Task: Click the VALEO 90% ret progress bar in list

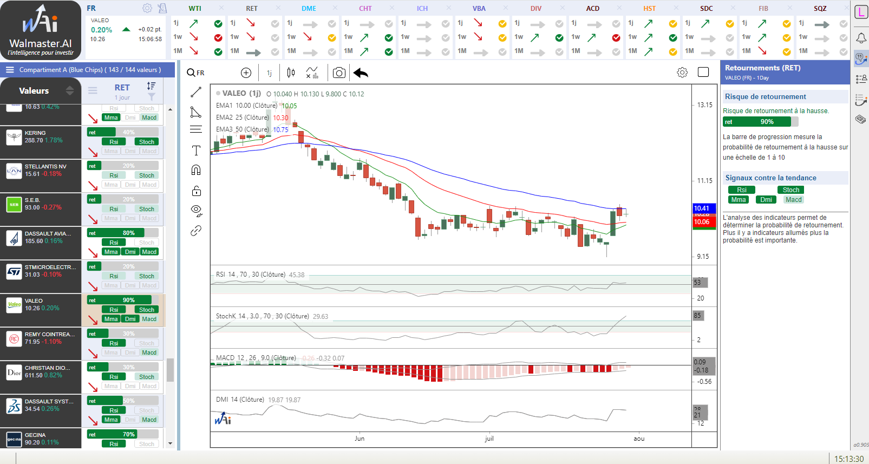Action: click(123, 300)
